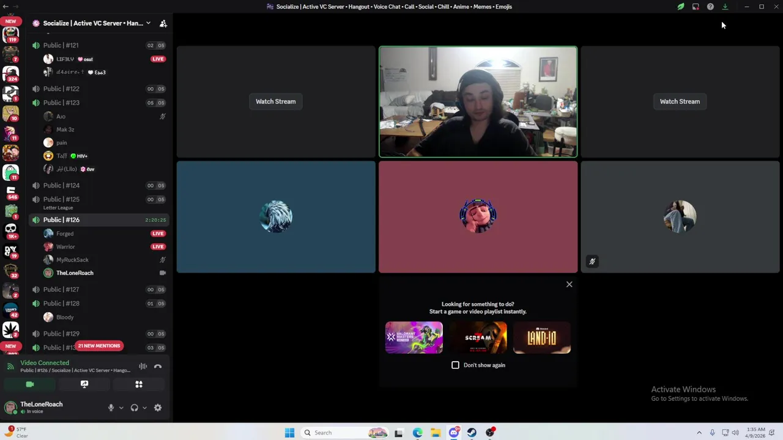Open the connection signal icon beside Video Connected
Screen dimensions: 783x440
pos(10,366)
